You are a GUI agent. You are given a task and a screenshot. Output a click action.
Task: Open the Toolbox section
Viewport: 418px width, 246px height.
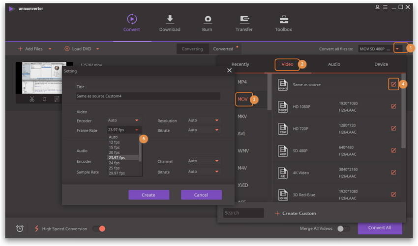[283, 23]
